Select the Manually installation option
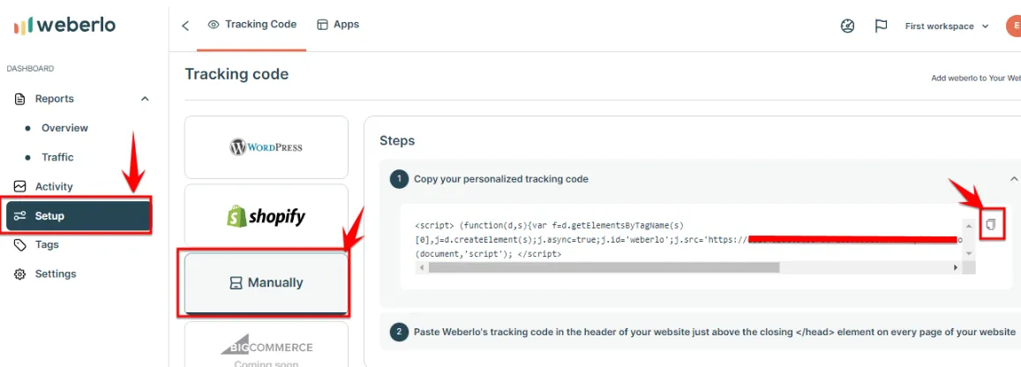The width and height of the screenshot is (1021, 367). [x=266, y=283]
